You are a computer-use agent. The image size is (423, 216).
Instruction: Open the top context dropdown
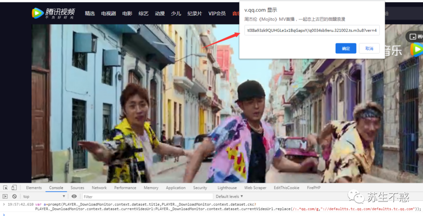[x=44, y=196]
